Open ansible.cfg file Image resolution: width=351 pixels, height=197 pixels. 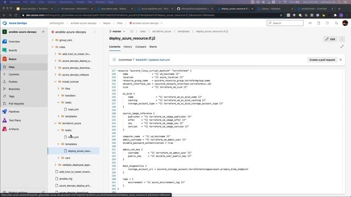click(x=66, y=179)
